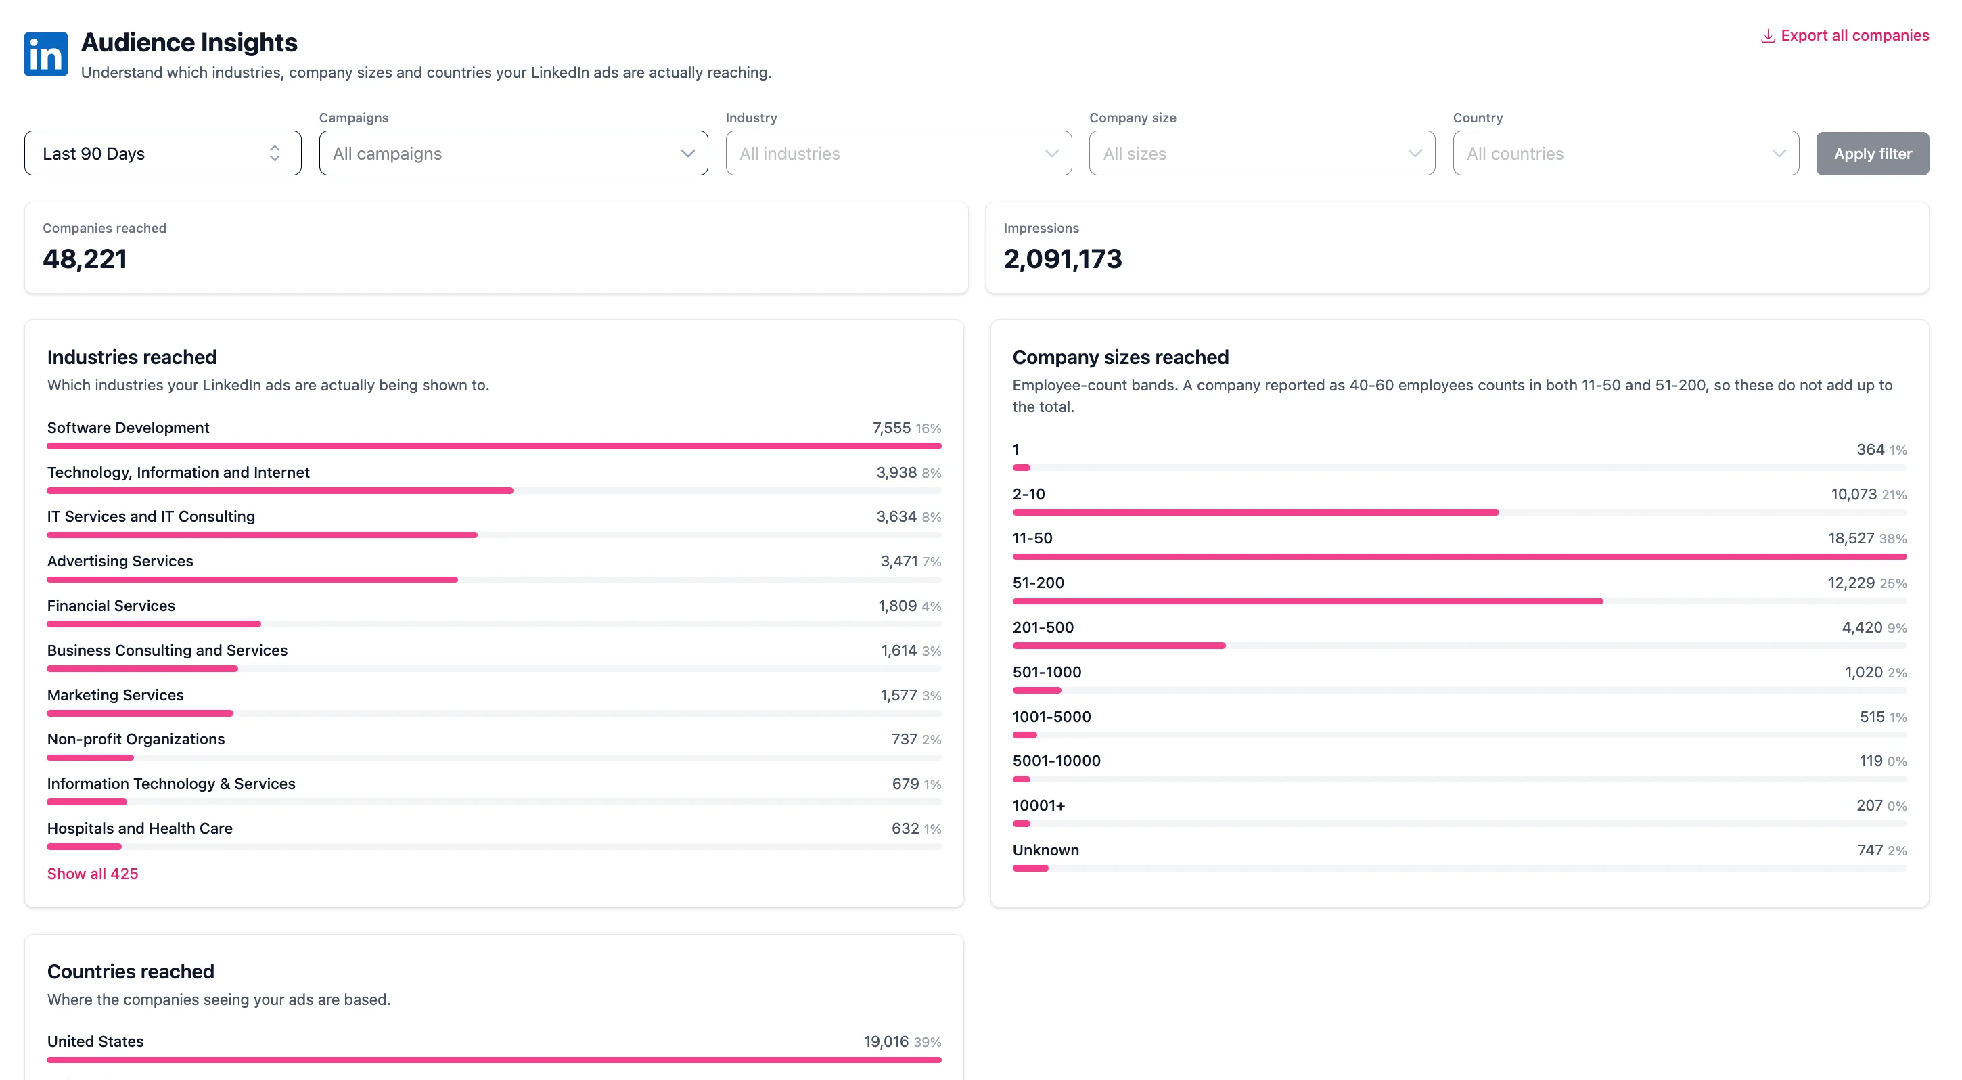Viewport: 1962px width, 1080px height.
Task: Click the Impressions value 2,091,173
Action: pyautogui.click(x=1062, y=259)
